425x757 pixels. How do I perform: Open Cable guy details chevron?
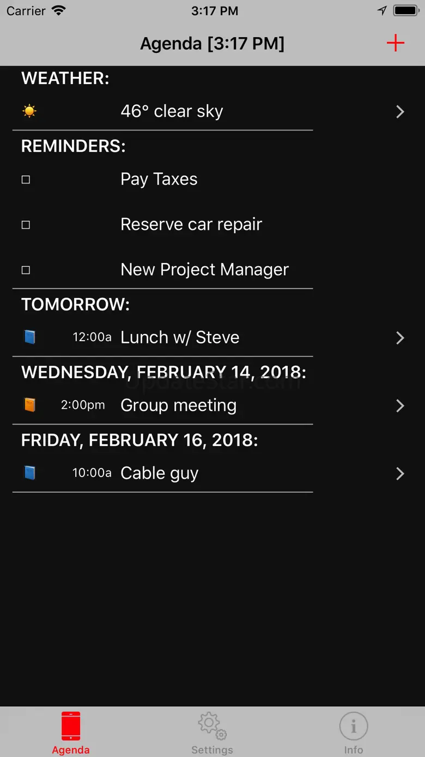click(400, 473)
